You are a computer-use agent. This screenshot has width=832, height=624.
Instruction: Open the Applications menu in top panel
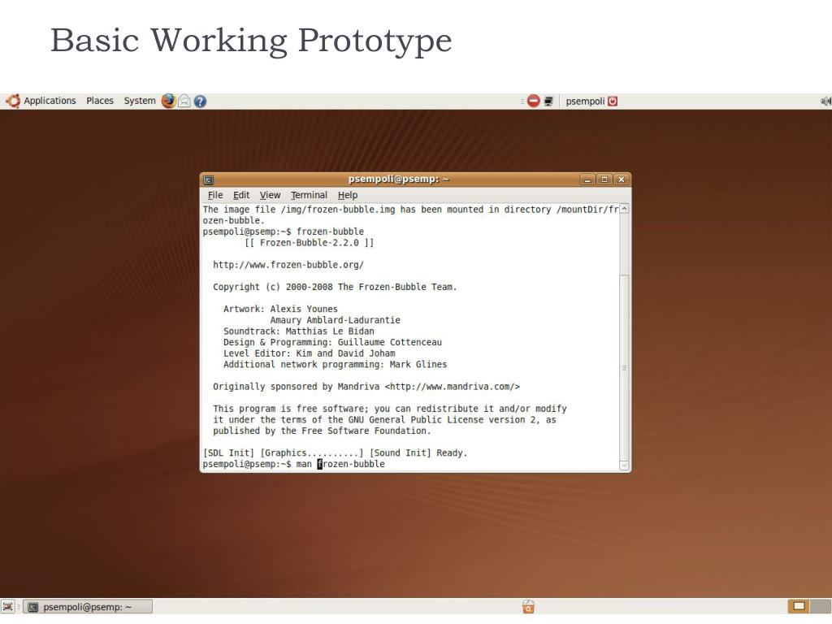(x=50, y=101)
